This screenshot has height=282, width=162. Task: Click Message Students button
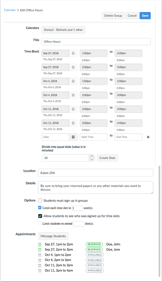pos(53,236)
